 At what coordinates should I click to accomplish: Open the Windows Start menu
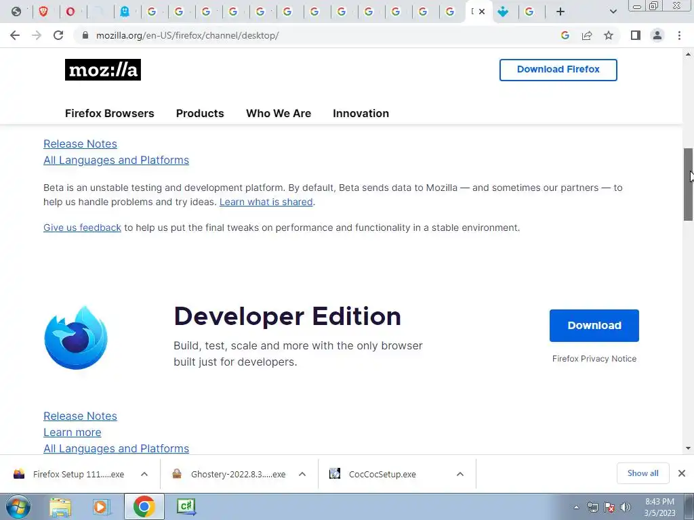click(x=18, y=506)
